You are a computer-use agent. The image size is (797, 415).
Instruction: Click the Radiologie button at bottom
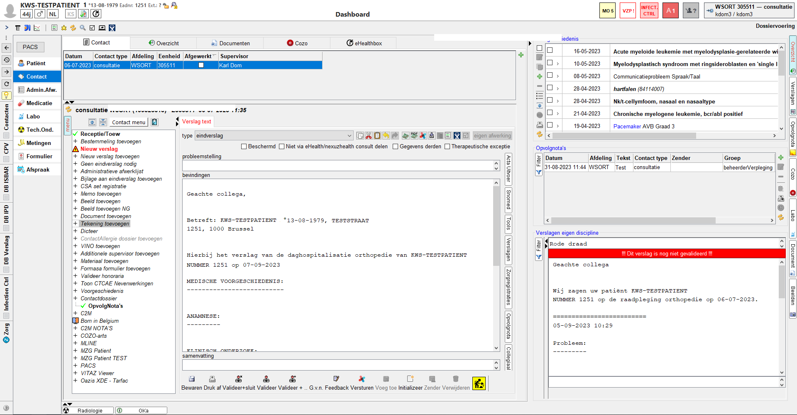pos(88,410)
